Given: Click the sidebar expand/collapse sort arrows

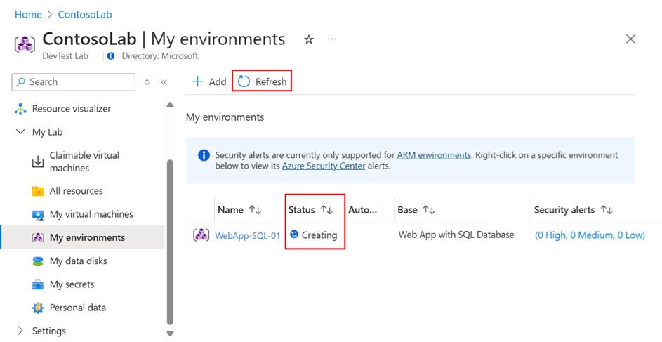Looking at the screenshot, I should click(x=147, y=82).
